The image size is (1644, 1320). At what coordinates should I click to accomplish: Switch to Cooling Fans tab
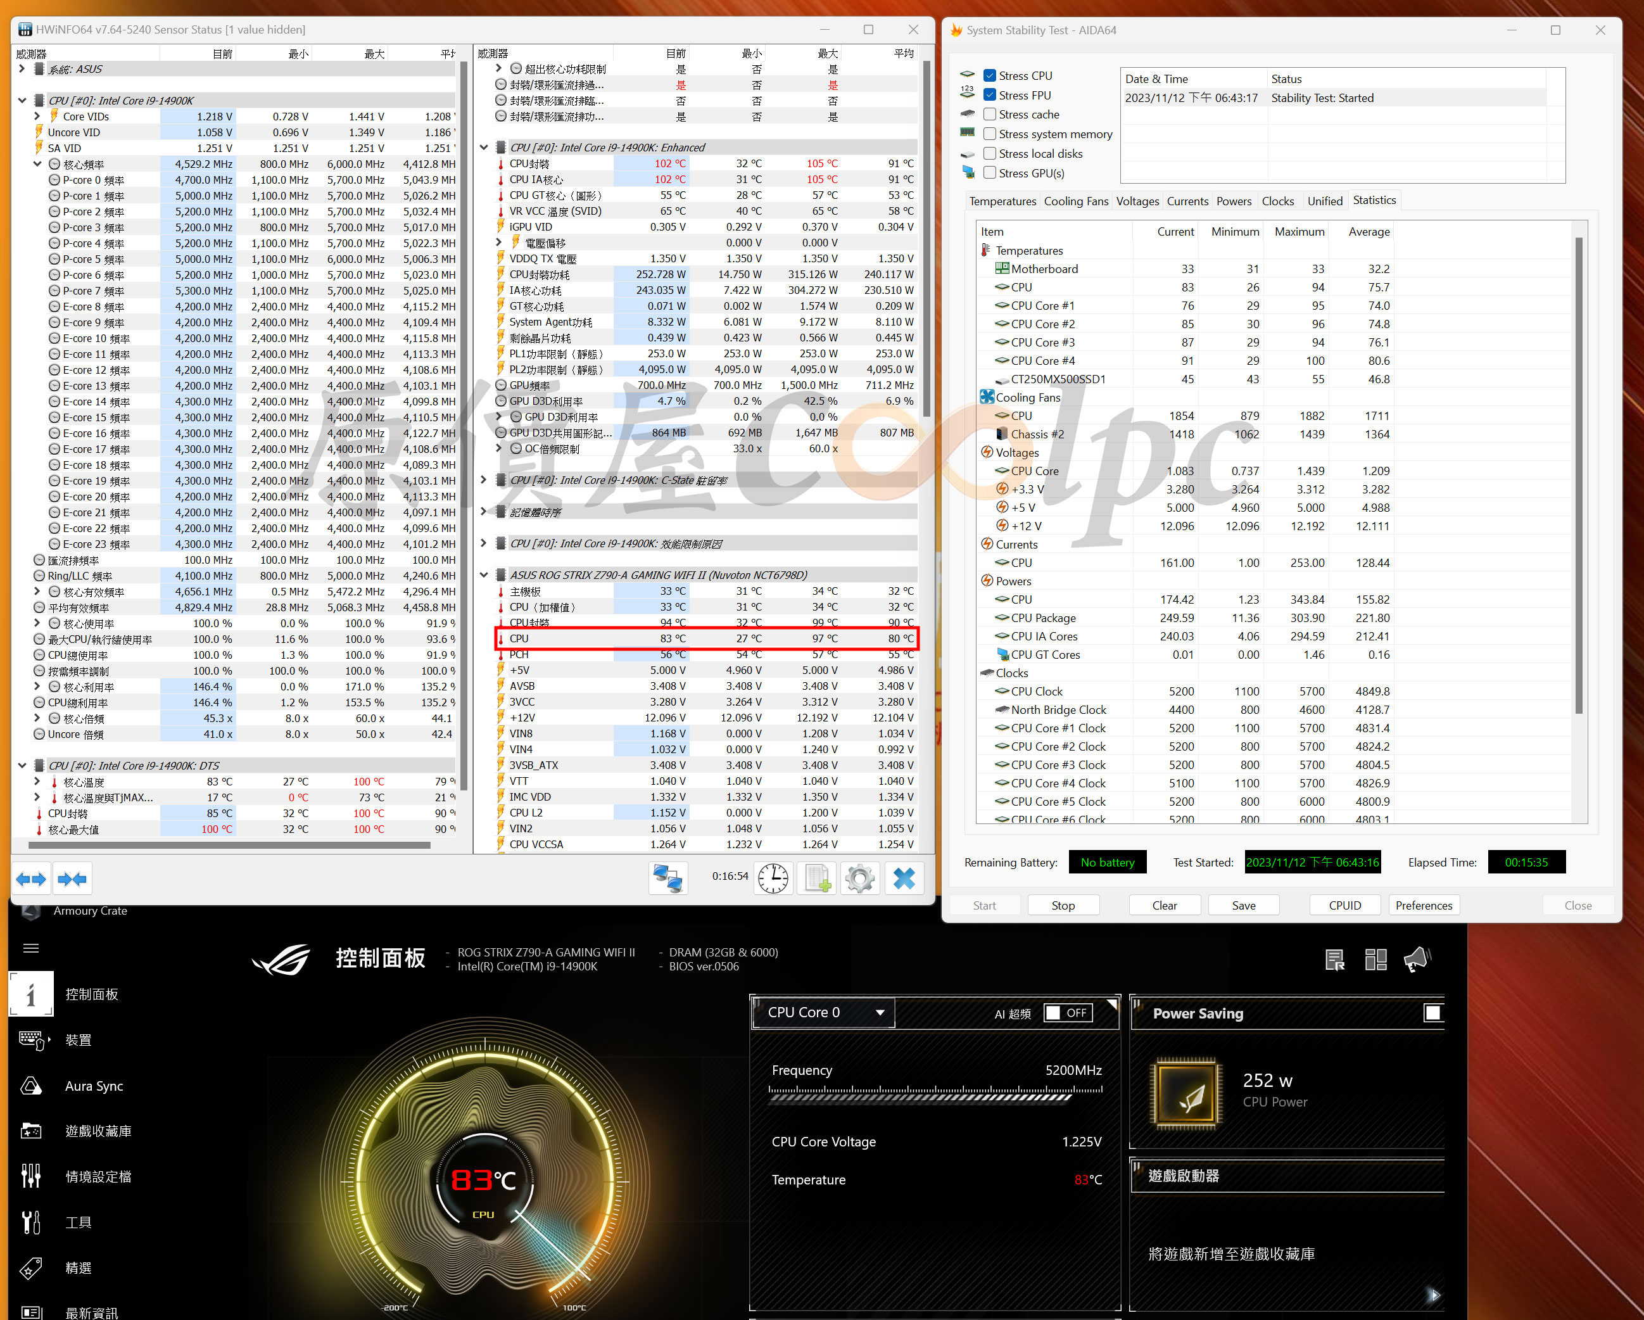pos(1076,201)
